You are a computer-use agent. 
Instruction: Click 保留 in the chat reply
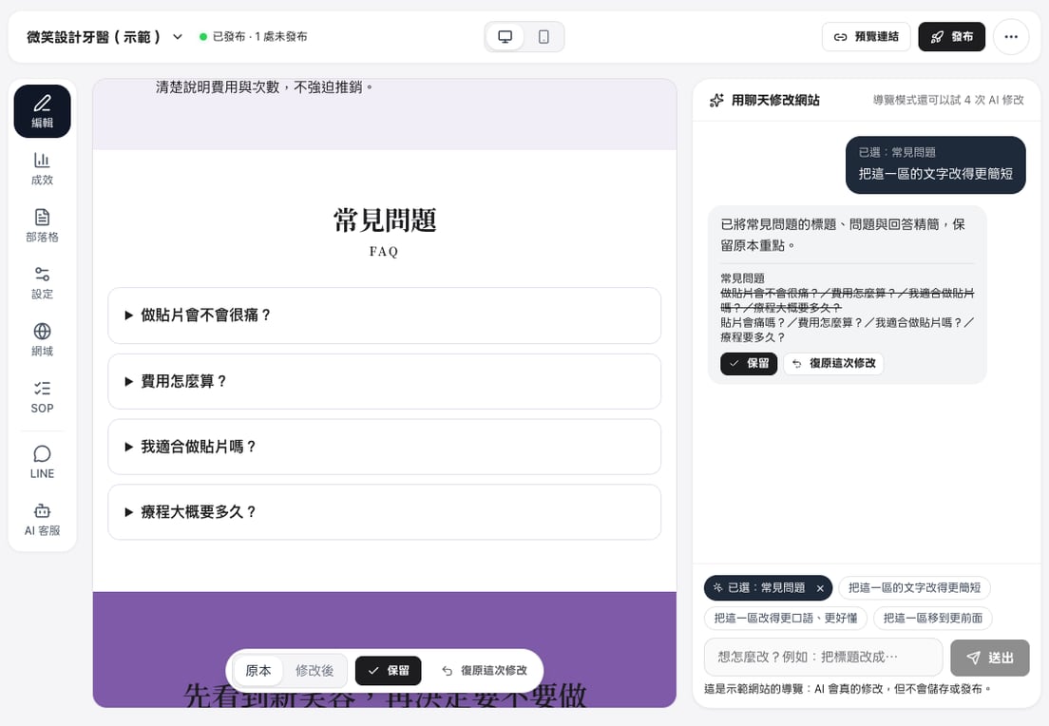[x=749, y=363]
